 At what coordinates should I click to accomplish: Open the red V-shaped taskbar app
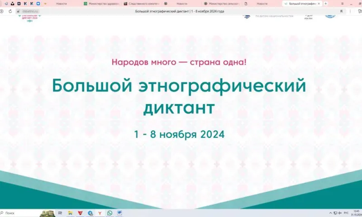(80, 213)
